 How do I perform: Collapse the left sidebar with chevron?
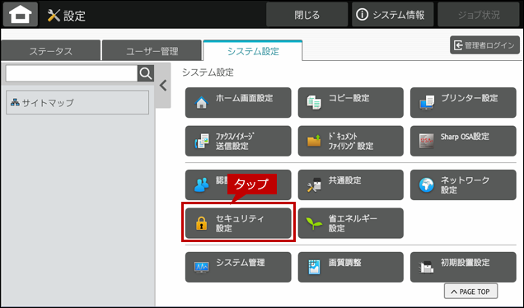163,86
